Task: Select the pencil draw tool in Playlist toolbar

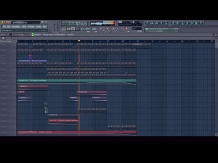Action: point(8,35)
